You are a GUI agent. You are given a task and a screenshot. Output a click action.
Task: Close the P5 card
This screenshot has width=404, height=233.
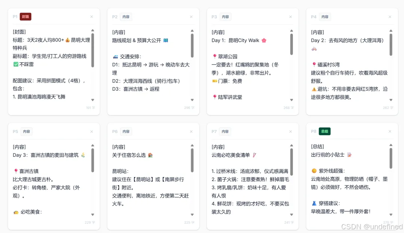[92, 131]
